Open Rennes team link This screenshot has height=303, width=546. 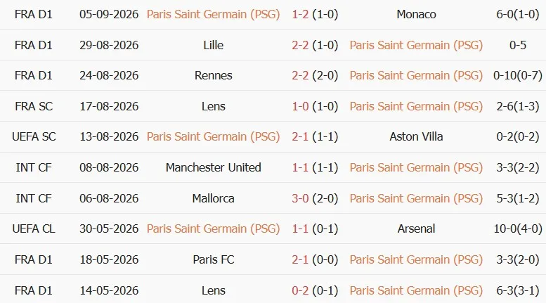213,75
